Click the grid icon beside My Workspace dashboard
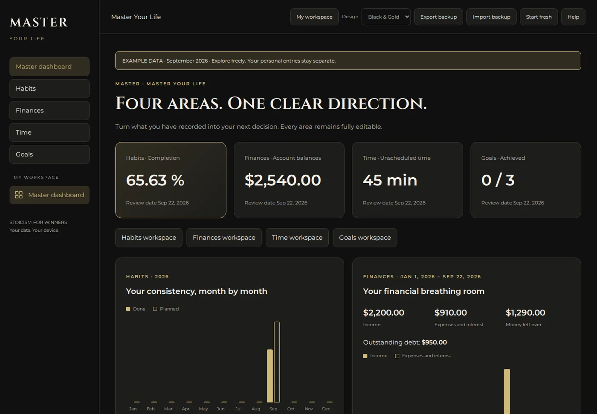The width and height of the screenshot is (597, 414). (19, 195)
